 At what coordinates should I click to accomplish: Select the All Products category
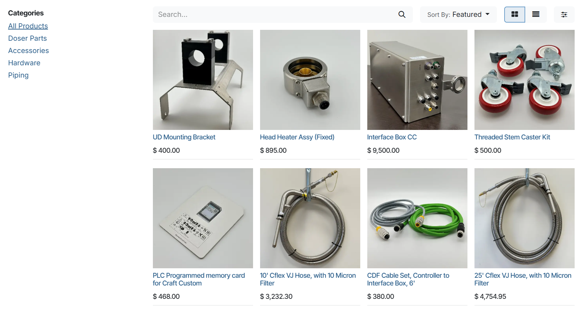(28, 26)
